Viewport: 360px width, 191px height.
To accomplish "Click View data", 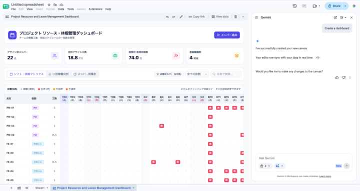I will pos(220,17).
